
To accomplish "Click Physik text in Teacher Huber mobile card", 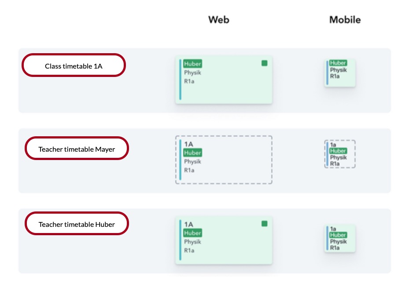I will coord(338,241).
